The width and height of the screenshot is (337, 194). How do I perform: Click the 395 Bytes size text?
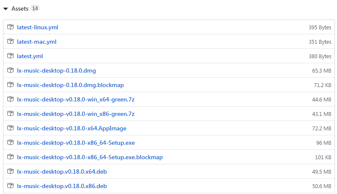coord(320,28)
